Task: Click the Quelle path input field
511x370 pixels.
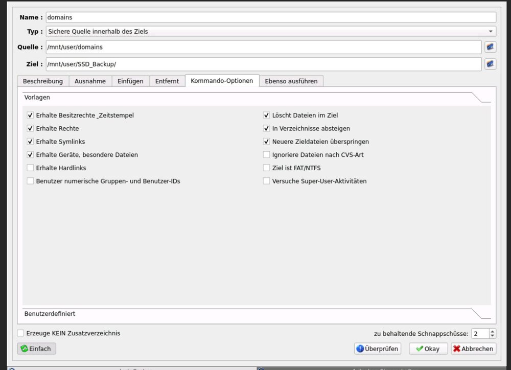Action: (263, 47)
